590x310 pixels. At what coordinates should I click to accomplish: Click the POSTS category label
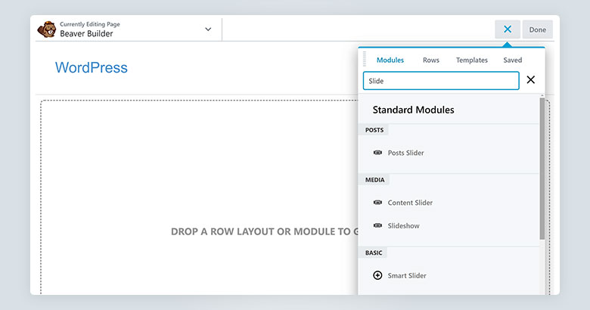pyautogui.click(x=374, y=130)
